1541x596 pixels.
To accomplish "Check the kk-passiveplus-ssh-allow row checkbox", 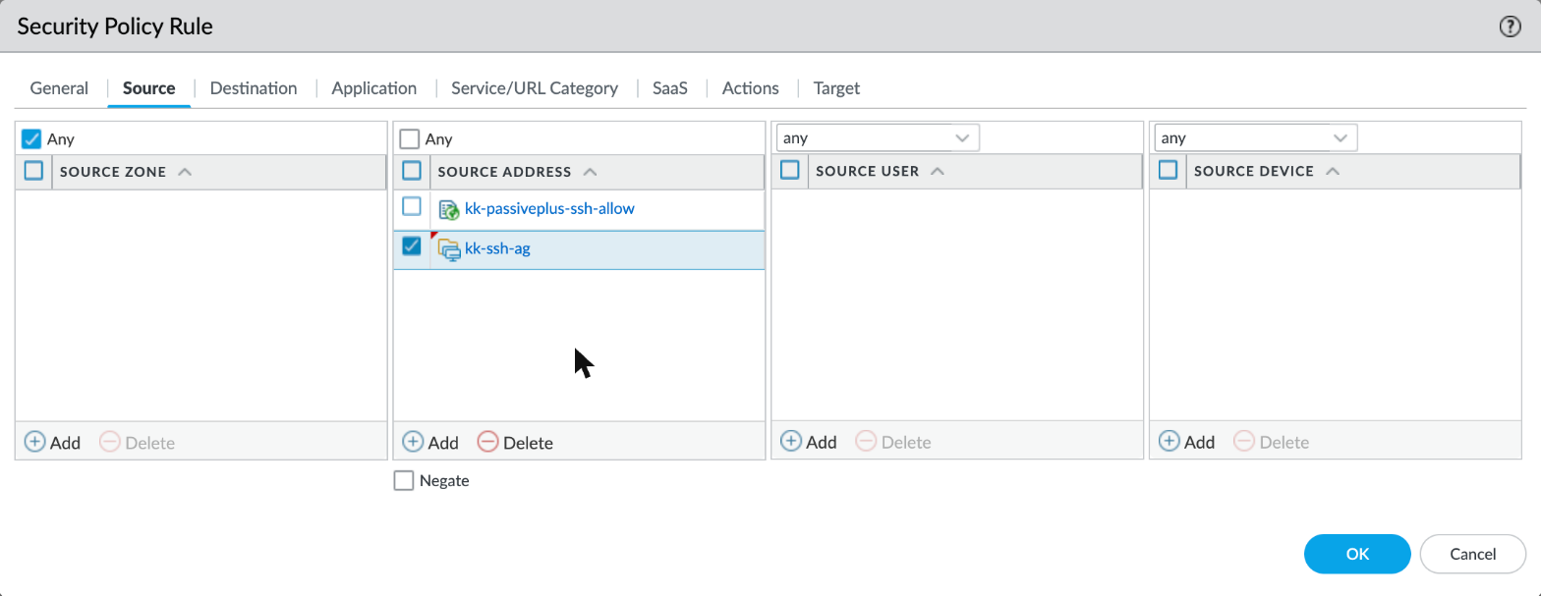I will pos(412,206).
